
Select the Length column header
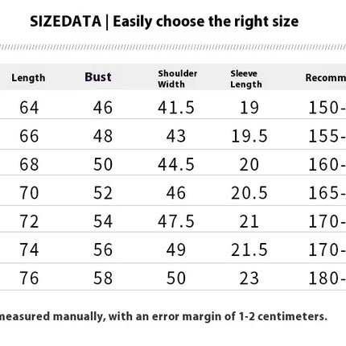[x=28, y=78]
